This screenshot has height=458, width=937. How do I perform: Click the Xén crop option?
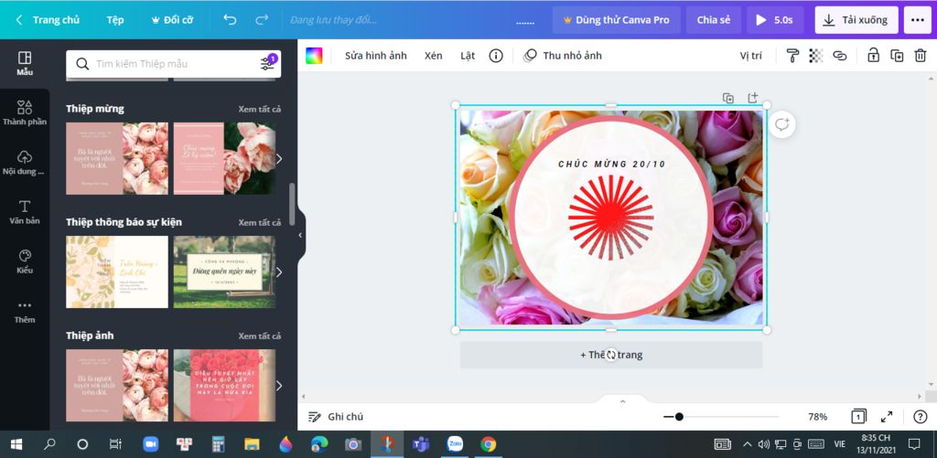coord(433,56)
